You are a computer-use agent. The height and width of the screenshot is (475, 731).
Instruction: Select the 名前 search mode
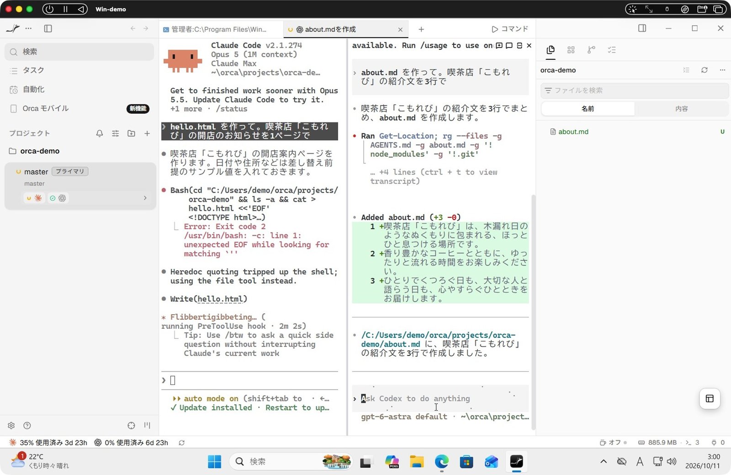click(588, 109)
